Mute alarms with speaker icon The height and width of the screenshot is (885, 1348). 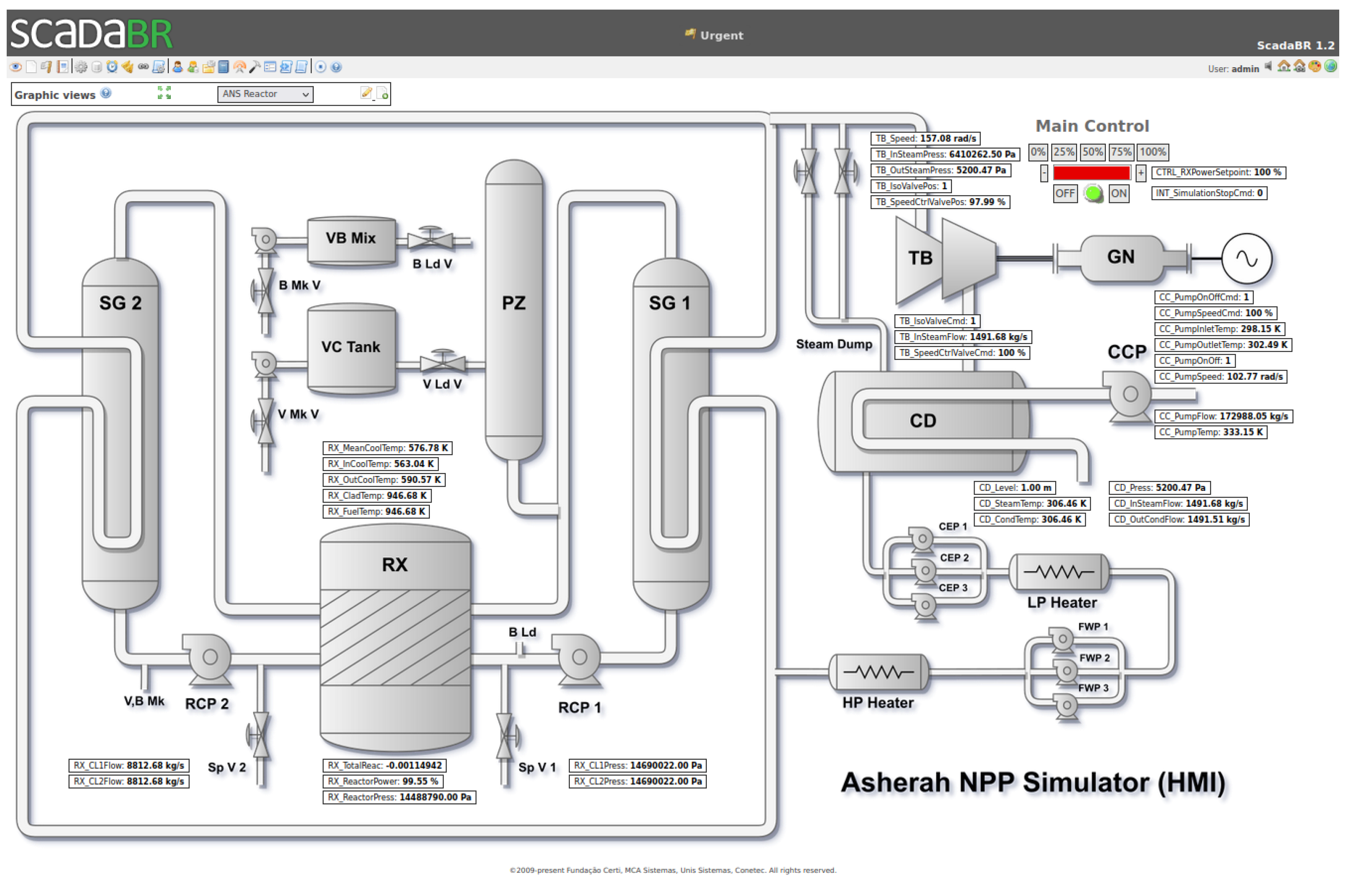click(x=1269, y=67)
